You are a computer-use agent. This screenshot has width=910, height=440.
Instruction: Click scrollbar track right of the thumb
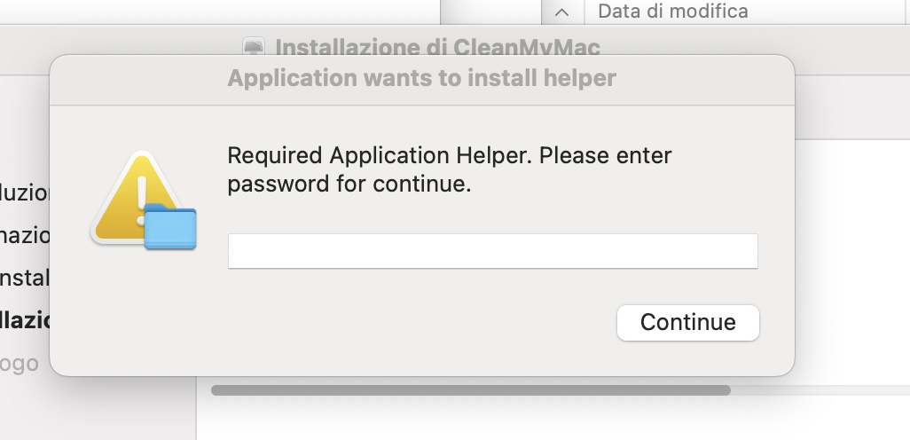pyautogui.click(x=819, y=390)
